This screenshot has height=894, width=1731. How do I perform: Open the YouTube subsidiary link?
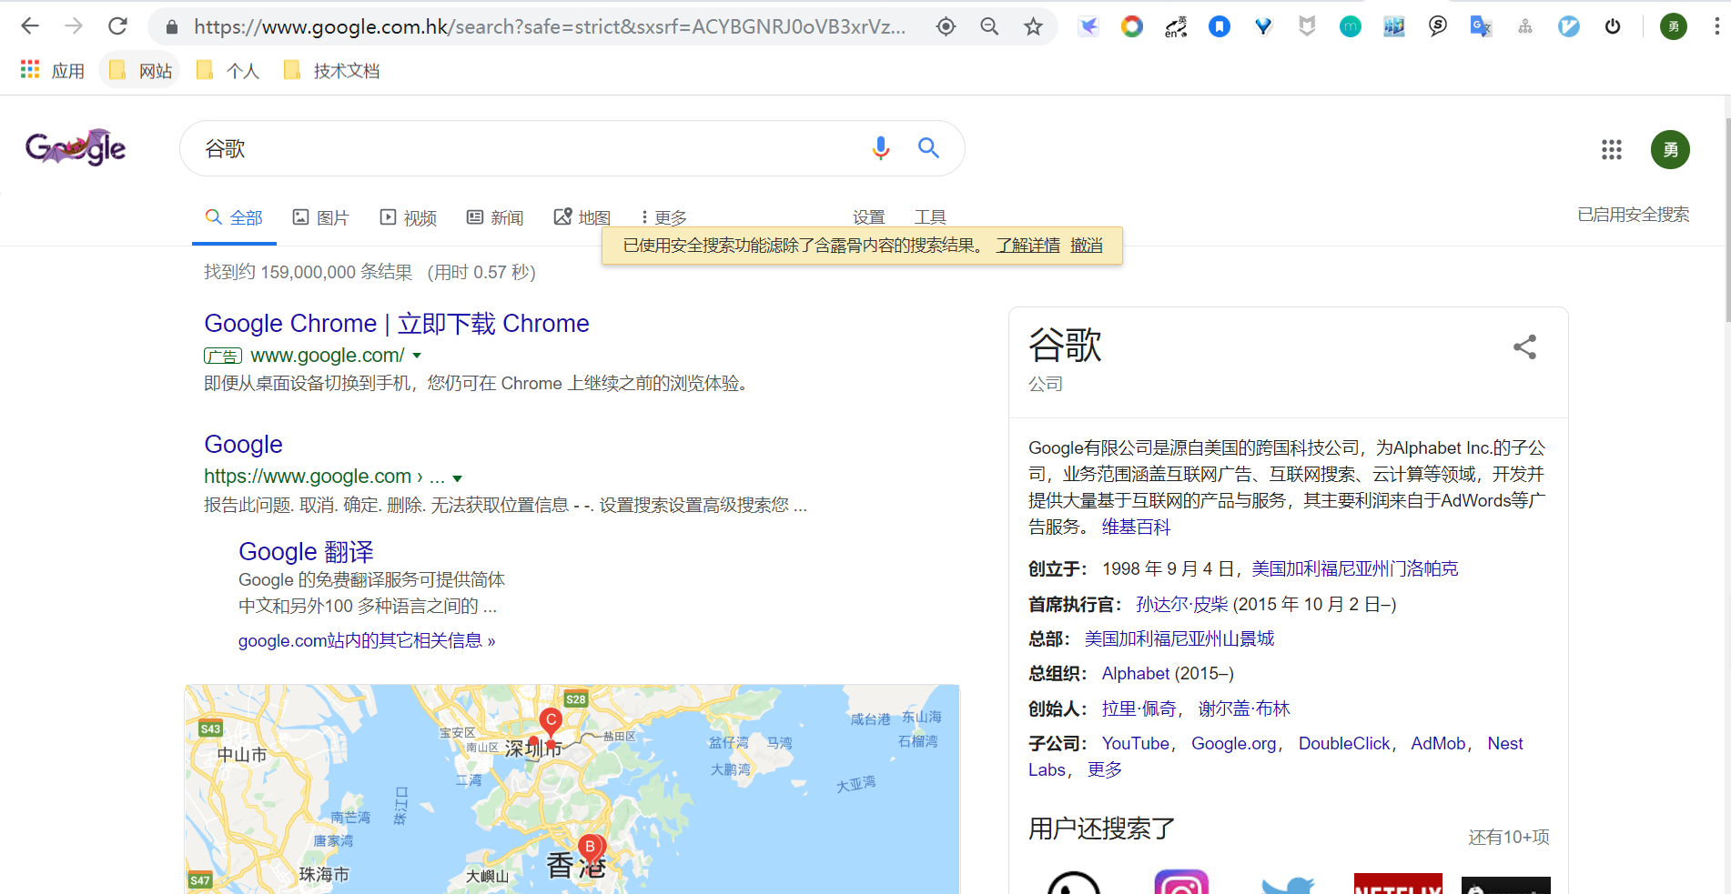click(x=1136, y=744)
